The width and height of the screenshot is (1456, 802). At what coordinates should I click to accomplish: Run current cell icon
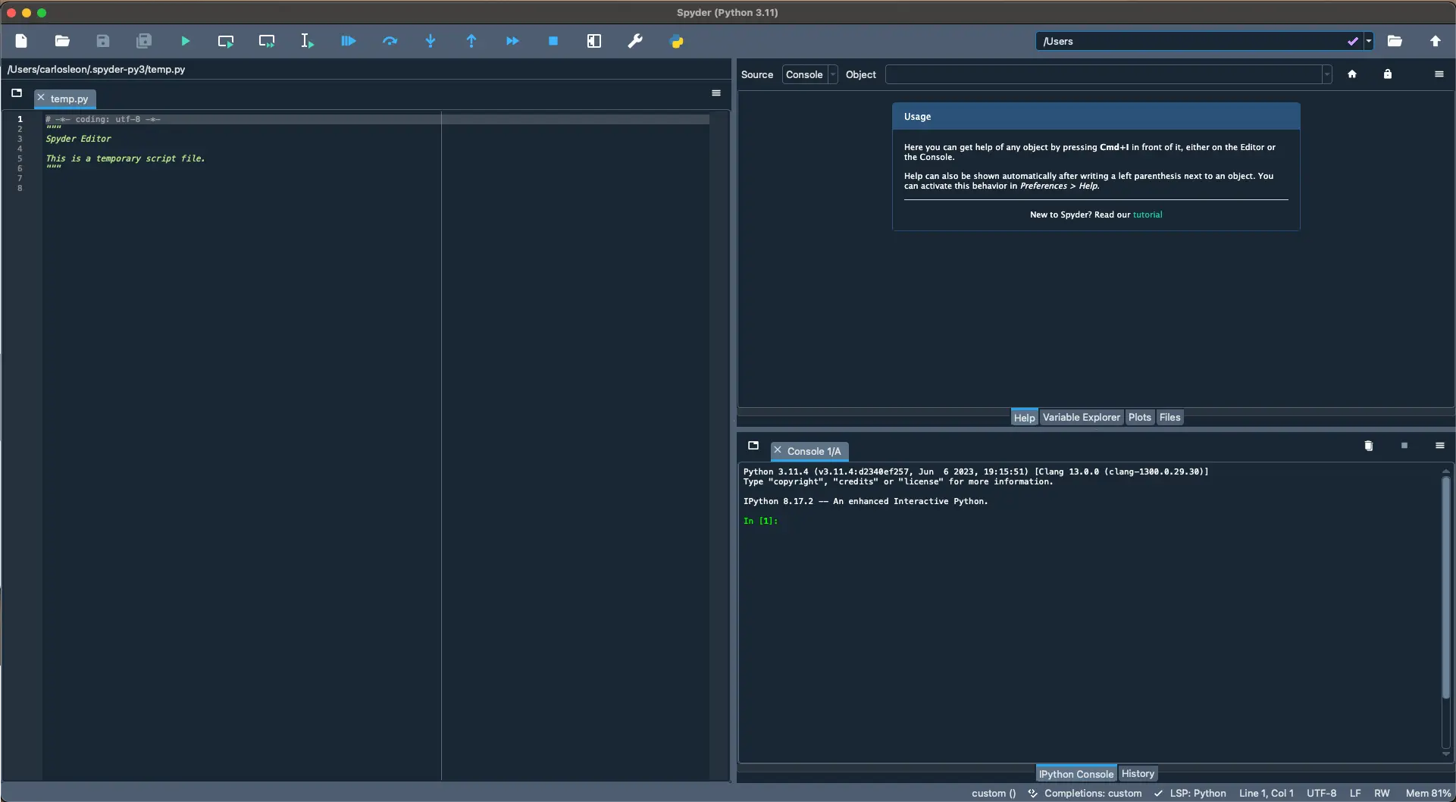click(x=226, y=41)
